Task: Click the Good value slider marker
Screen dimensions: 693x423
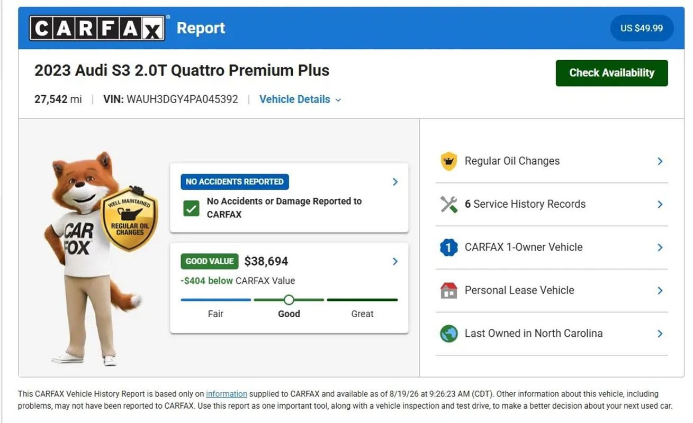Action: pyautogui.click(x=289, y=300)
